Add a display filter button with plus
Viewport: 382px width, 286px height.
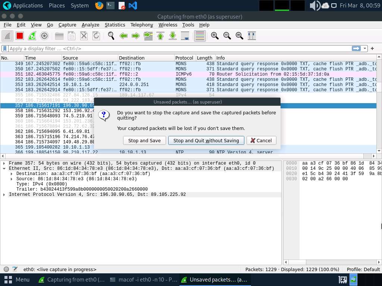[372, 48]
